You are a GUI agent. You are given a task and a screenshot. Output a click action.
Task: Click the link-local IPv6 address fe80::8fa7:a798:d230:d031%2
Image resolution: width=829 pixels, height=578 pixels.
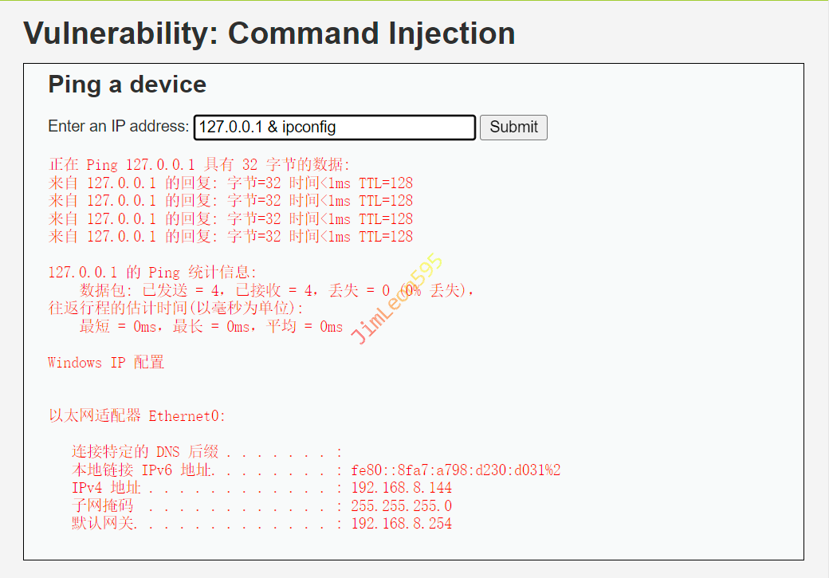(455, 470)
